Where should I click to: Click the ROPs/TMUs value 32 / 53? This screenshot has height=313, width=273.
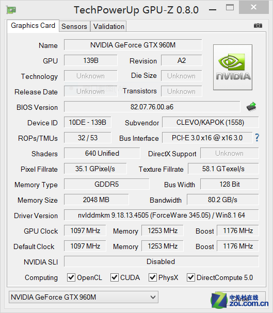click(x=87, y=138)
